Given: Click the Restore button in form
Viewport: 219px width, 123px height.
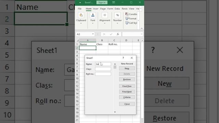Looking at the screenshot, I should tap(127, 80).
